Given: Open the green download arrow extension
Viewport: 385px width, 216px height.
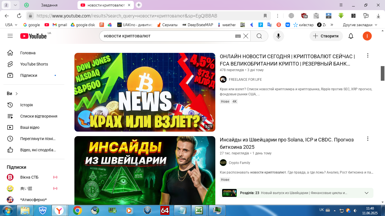Looking at the screenshot, I should coord(341,16).
